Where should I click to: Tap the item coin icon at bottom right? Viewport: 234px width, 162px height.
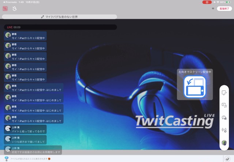(x=227, y=159)
